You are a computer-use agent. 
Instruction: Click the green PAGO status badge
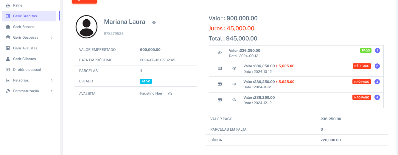pyautogui.click(x=366, y=51)
